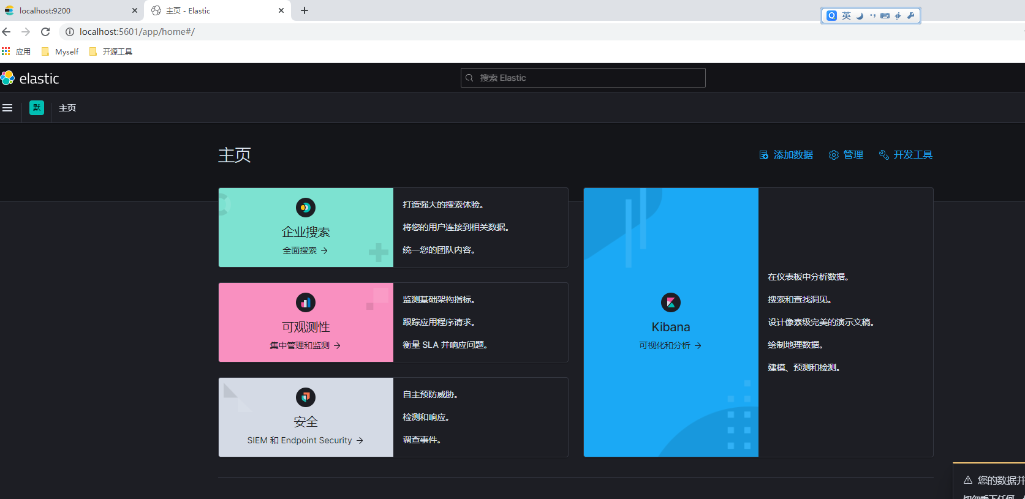The width and height of the screenshot is (1025, 499).
Task: Click the IME blue Q logo icon
Action: (x=831, y=16)
